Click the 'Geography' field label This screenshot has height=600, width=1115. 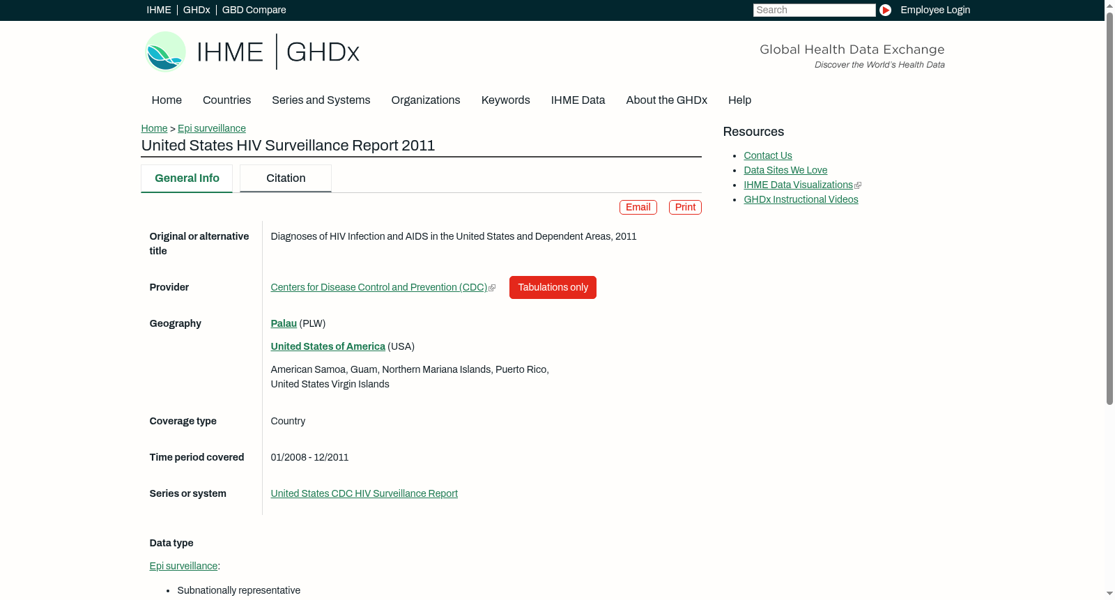[176, 323]
